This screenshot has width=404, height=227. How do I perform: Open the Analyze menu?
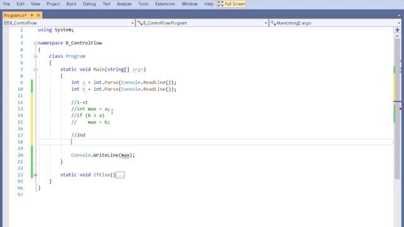coord(124,4)
